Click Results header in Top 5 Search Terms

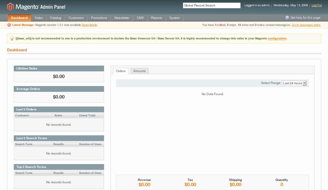click(65, 173)
